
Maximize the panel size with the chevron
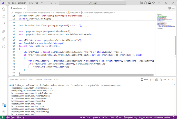(169, 80)
